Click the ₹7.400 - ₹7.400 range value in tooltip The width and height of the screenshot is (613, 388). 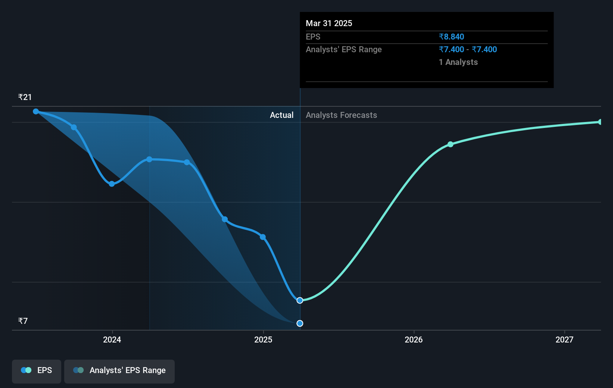pyautogui.click(x=468, y=50)
